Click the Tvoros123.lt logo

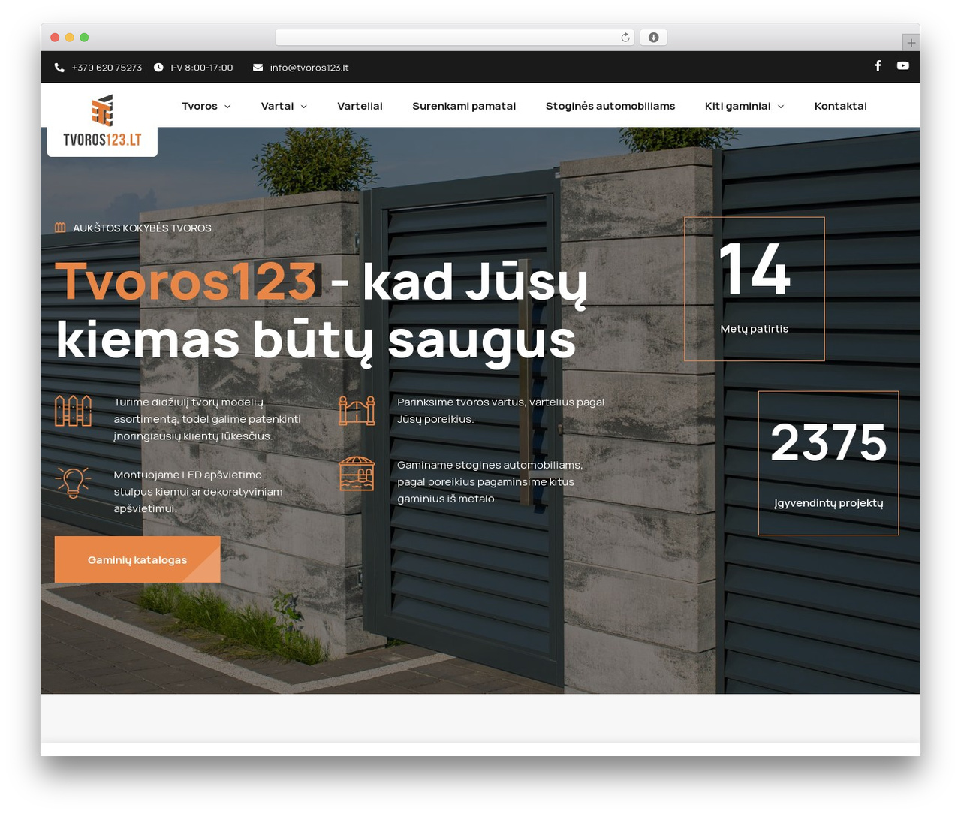pos(102,120)
